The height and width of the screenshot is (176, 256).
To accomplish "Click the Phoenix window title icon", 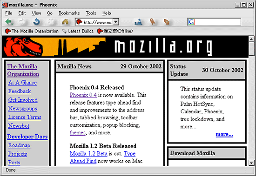I will 5,5.
